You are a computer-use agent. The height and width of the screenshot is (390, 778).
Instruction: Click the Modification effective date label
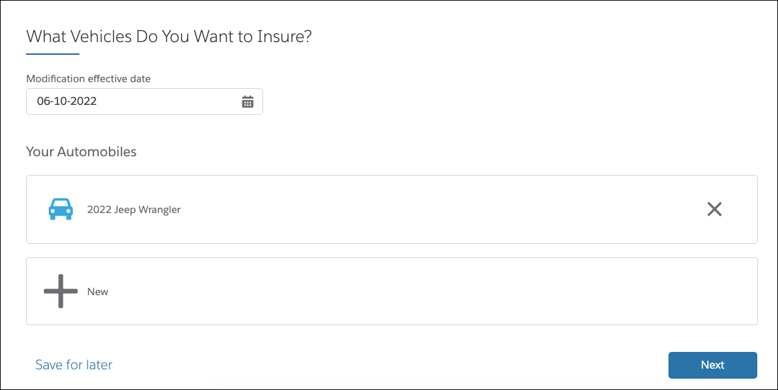click(x=88, y=78)
